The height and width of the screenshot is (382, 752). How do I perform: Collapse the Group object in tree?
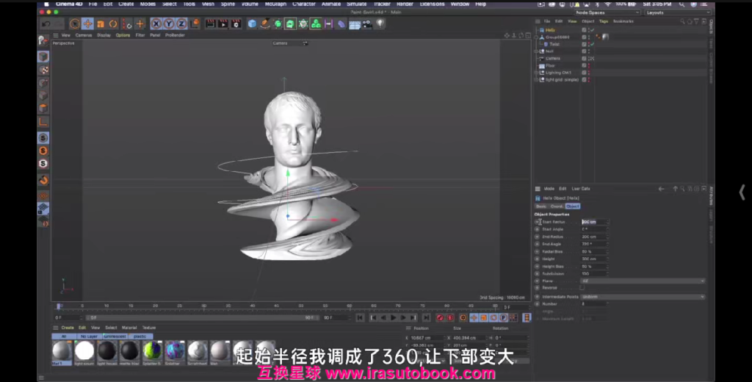pos(536,37)
